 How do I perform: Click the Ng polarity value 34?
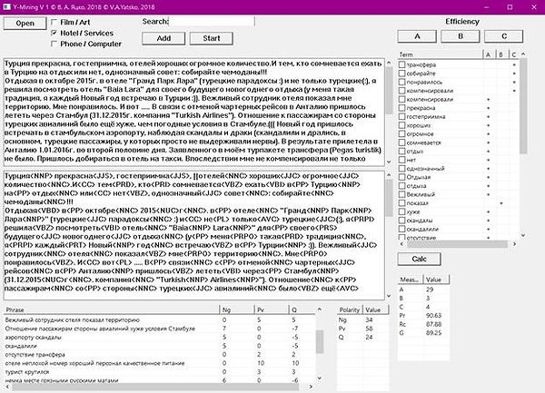pos(369,319)
